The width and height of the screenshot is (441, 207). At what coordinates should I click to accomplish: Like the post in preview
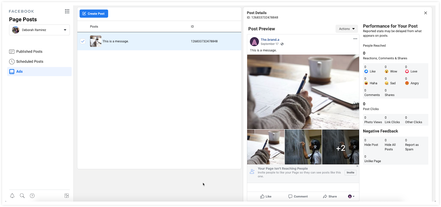coord(266,196)
